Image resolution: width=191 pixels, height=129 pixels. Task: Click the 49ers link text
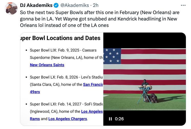tap(35, 92)
